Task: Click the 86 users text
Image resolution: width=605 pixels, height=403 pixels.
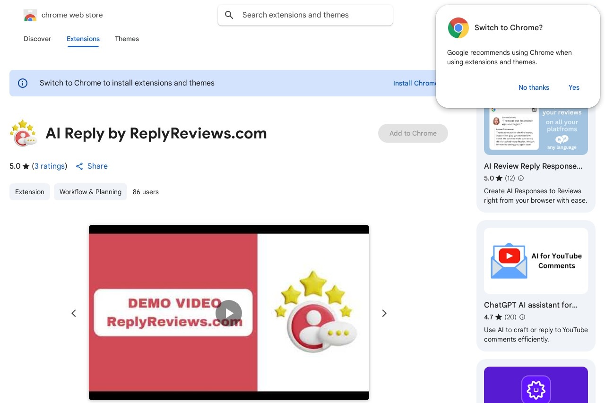Action: [x=146, y=192]
